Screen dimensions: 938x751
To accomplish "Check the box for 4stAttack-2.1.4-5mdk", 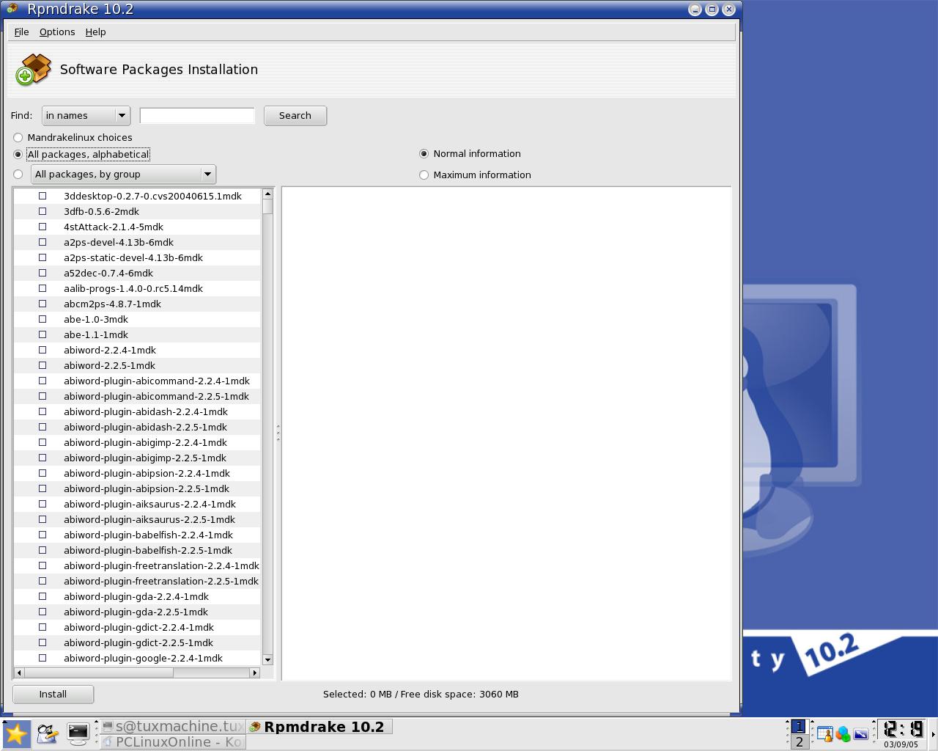I will [43, 227].
